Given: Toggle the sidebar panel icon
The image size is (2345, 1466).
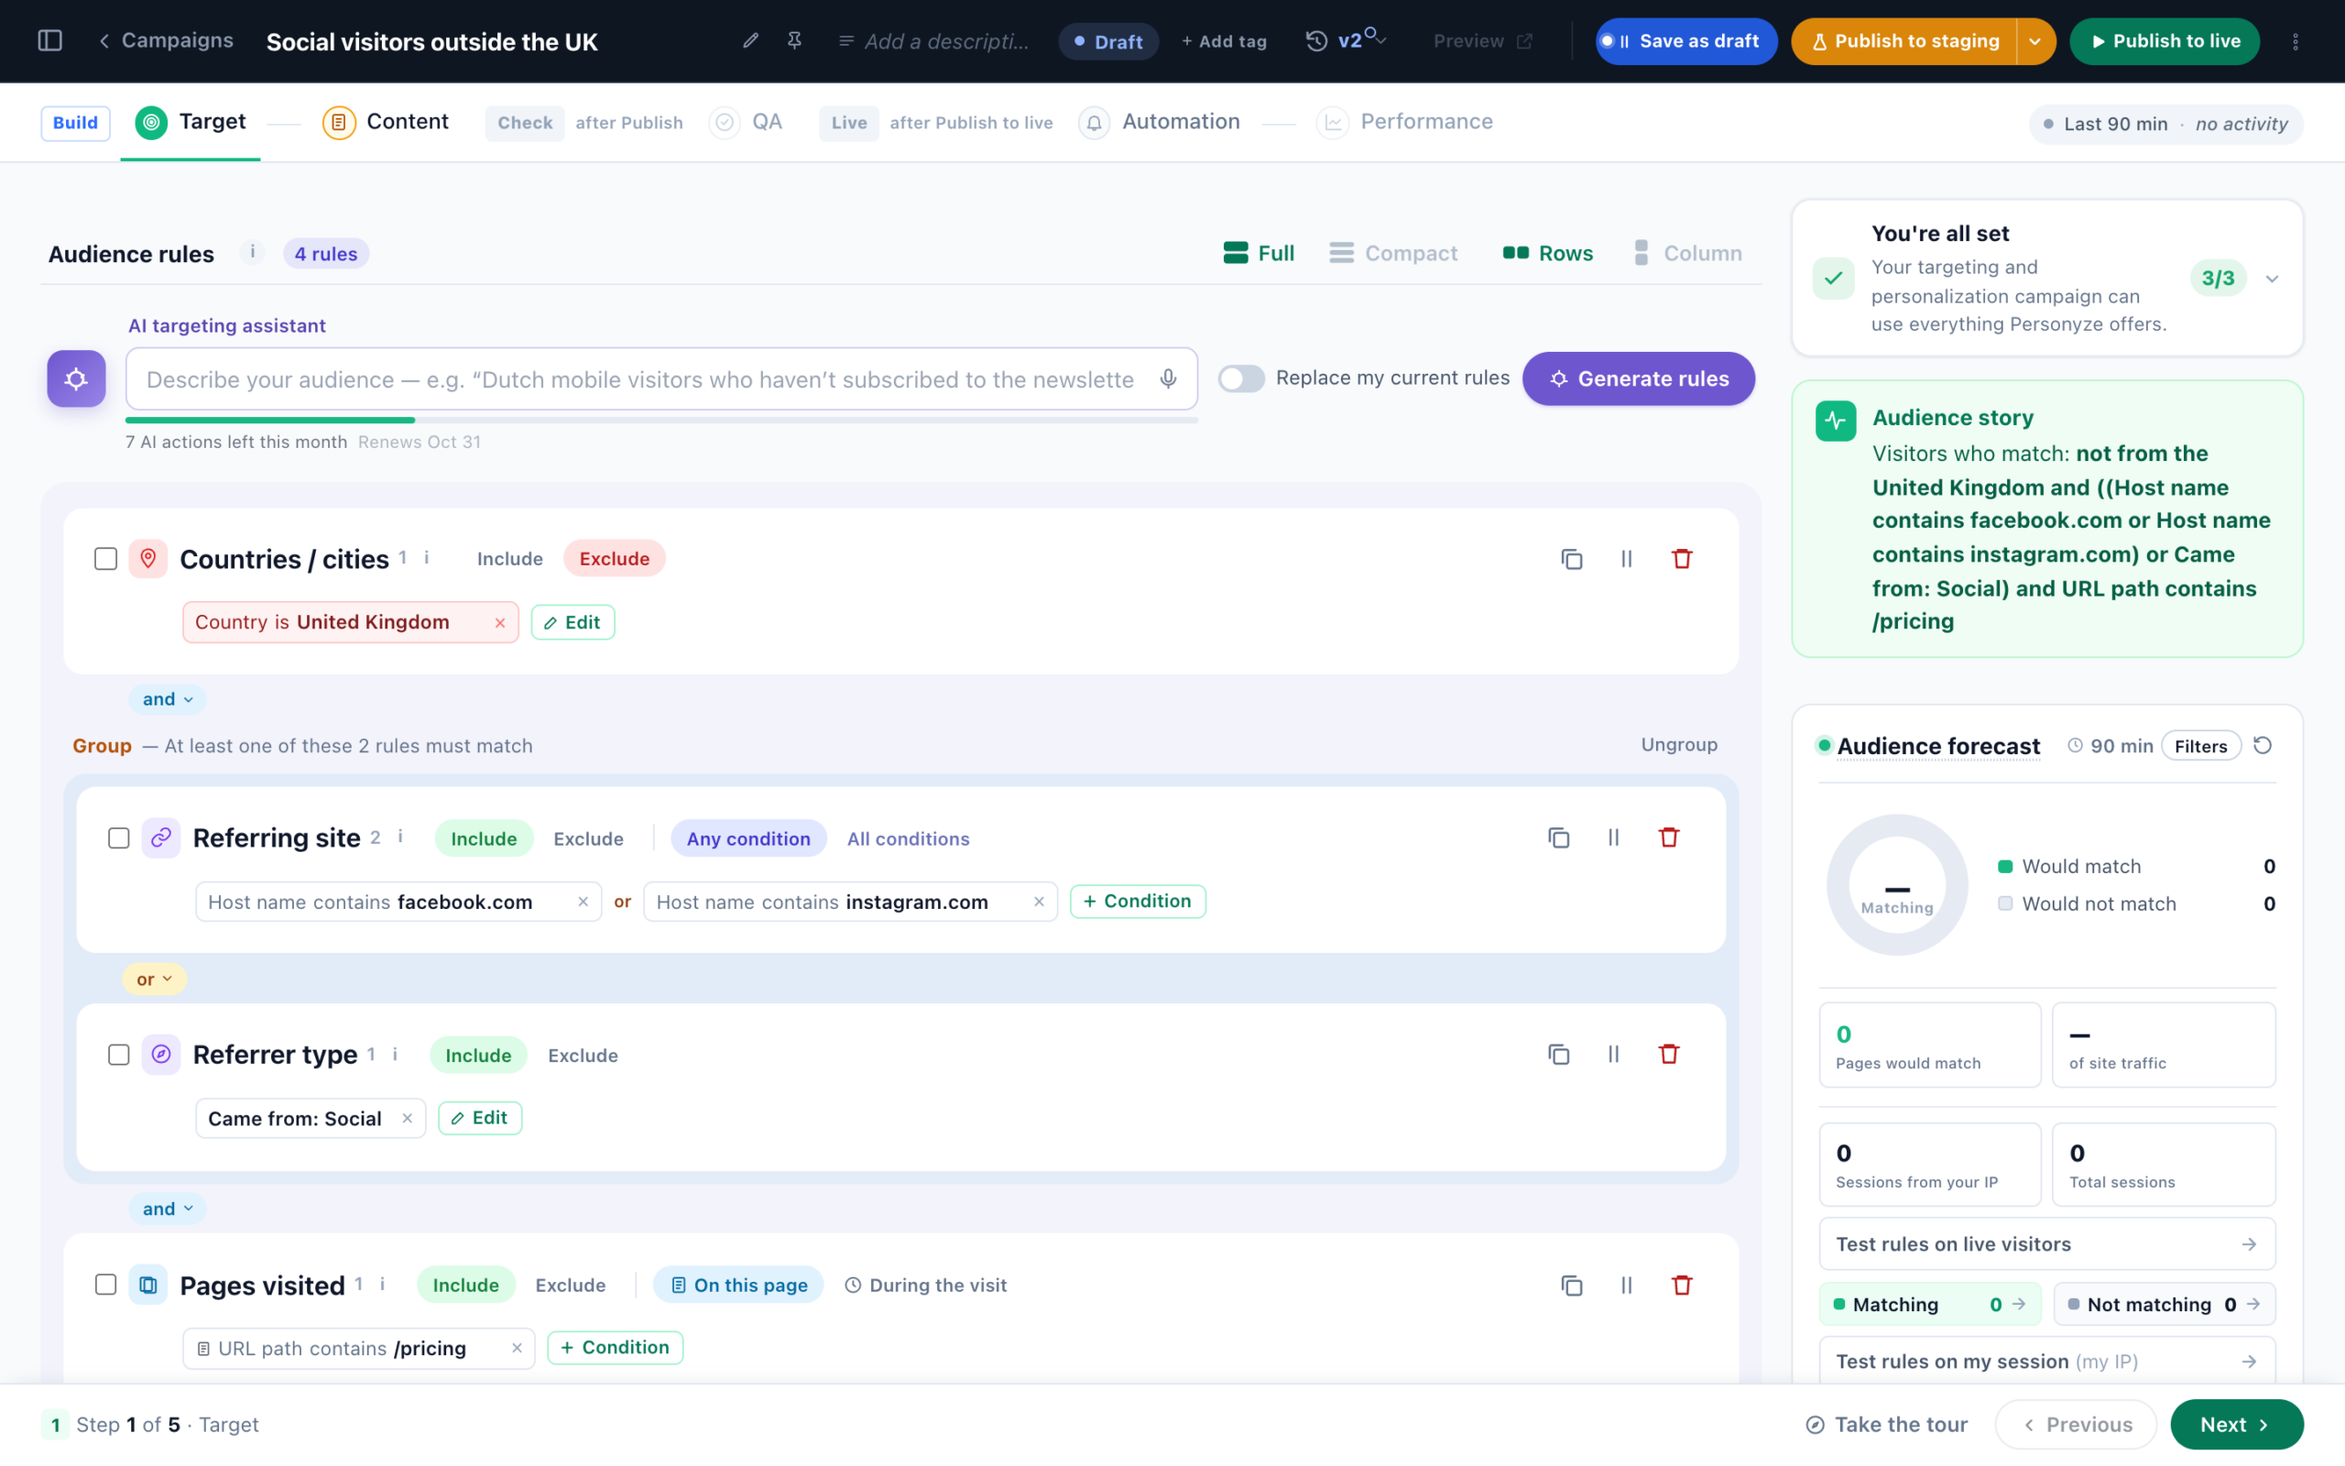Looking at the screenshot, I should coord(49,40).
